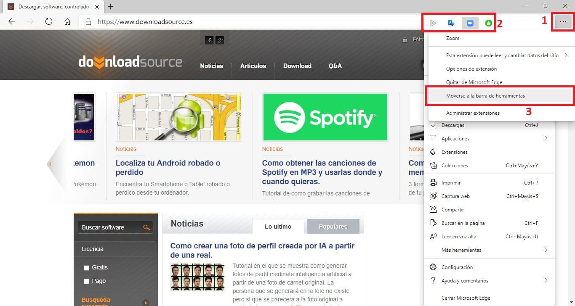Click the Colecciones icon

point(433,165)
